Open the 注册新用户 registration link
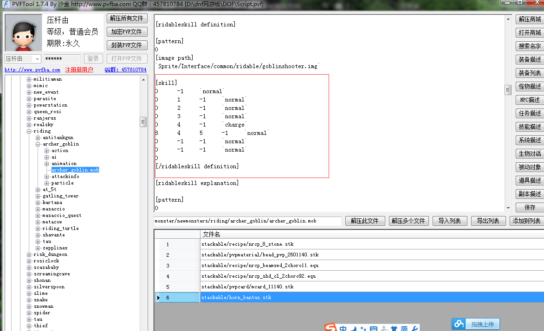This screenshot has width=544, height=331. tap(79, 70)
